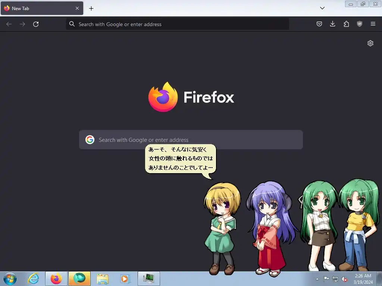Restore down the Firefox window
This screenshot has height=286, width=382.
(x=363, y=4)
